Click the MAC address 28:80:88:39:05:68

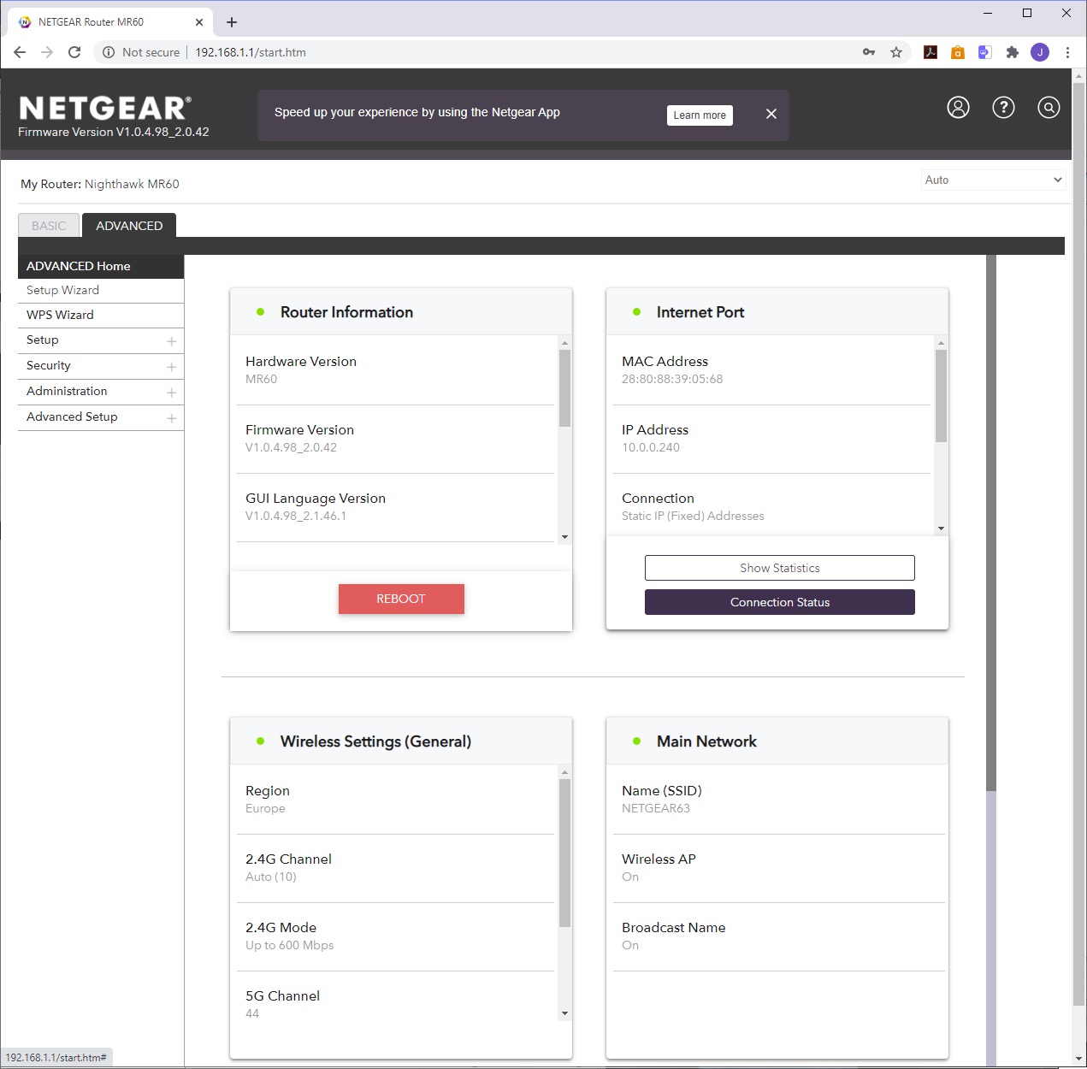click(672, 379)
